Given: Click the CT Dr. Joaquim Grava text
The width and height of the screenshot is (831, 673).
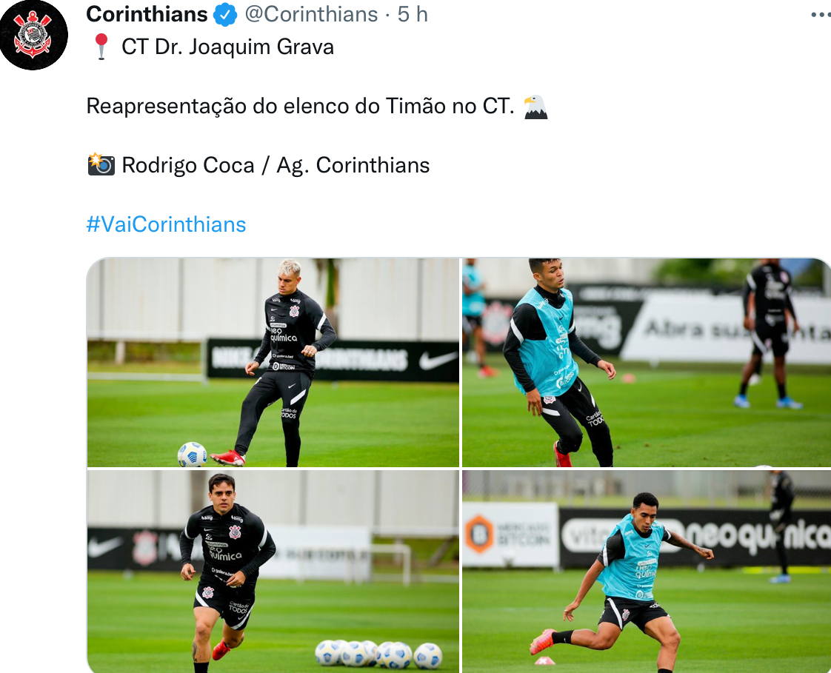Looking at the screenshot, I should point(228,47).
